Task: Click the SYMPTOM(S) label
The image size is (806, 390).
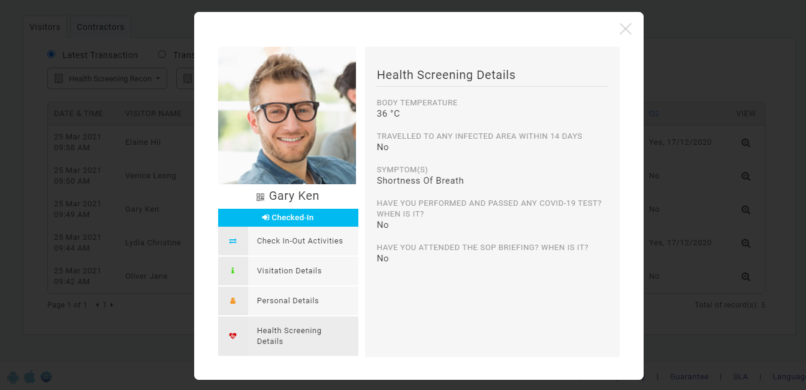Action: pyautogui.click(x=403, y=170)
